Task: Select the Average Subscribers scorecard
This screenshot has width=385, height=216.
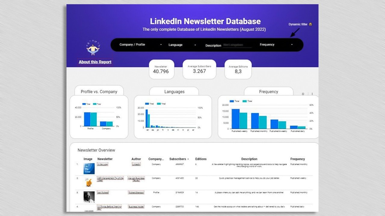Action: (x=199, y=69)
